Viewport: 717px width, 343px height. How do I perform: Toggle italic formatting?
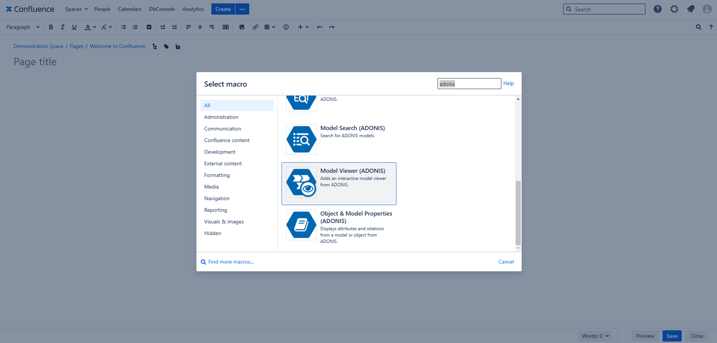coord(62,27)
